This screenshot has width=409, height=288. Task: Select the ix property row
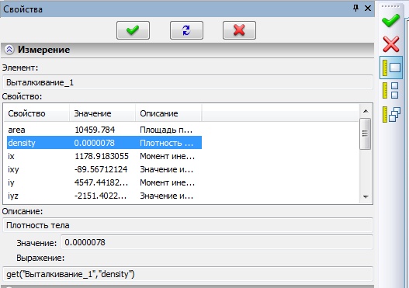(x=104, y=156)
